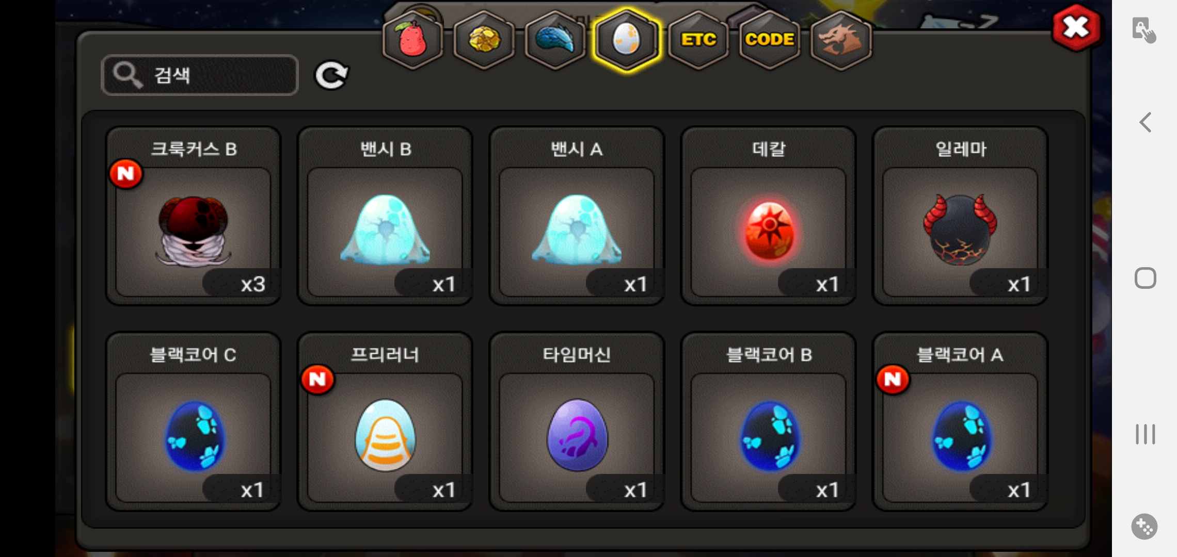Pick the red 데칼 egg
This screenshot has height=557, width=1177.
click(769, 216)
